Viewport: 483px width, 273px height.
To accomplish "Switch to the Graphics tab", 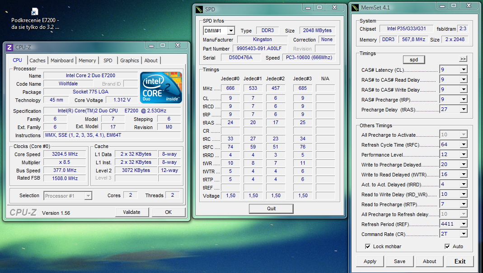I will [x=130, y=60].
